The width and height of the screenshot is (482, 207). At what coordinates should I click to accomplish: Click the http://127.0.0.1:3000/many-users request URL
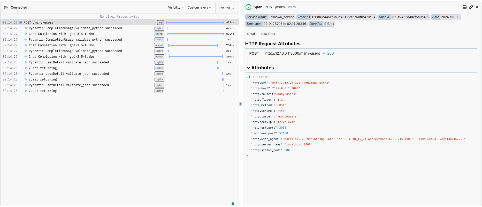point(292,54)
